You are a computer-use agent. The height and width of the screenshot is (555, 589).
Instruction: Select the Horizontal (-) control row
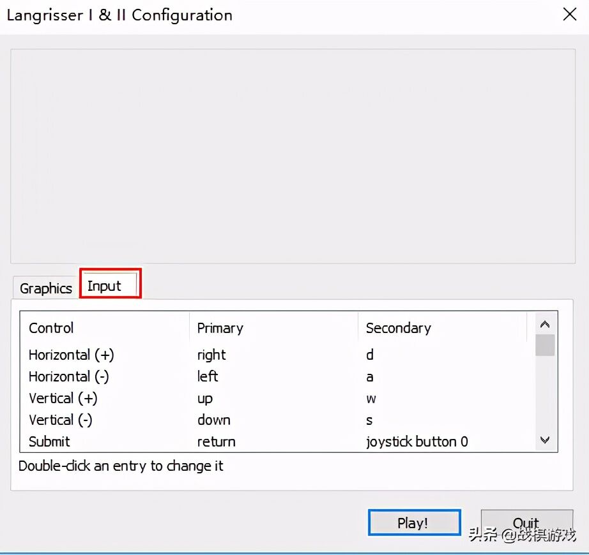point(68,376)
